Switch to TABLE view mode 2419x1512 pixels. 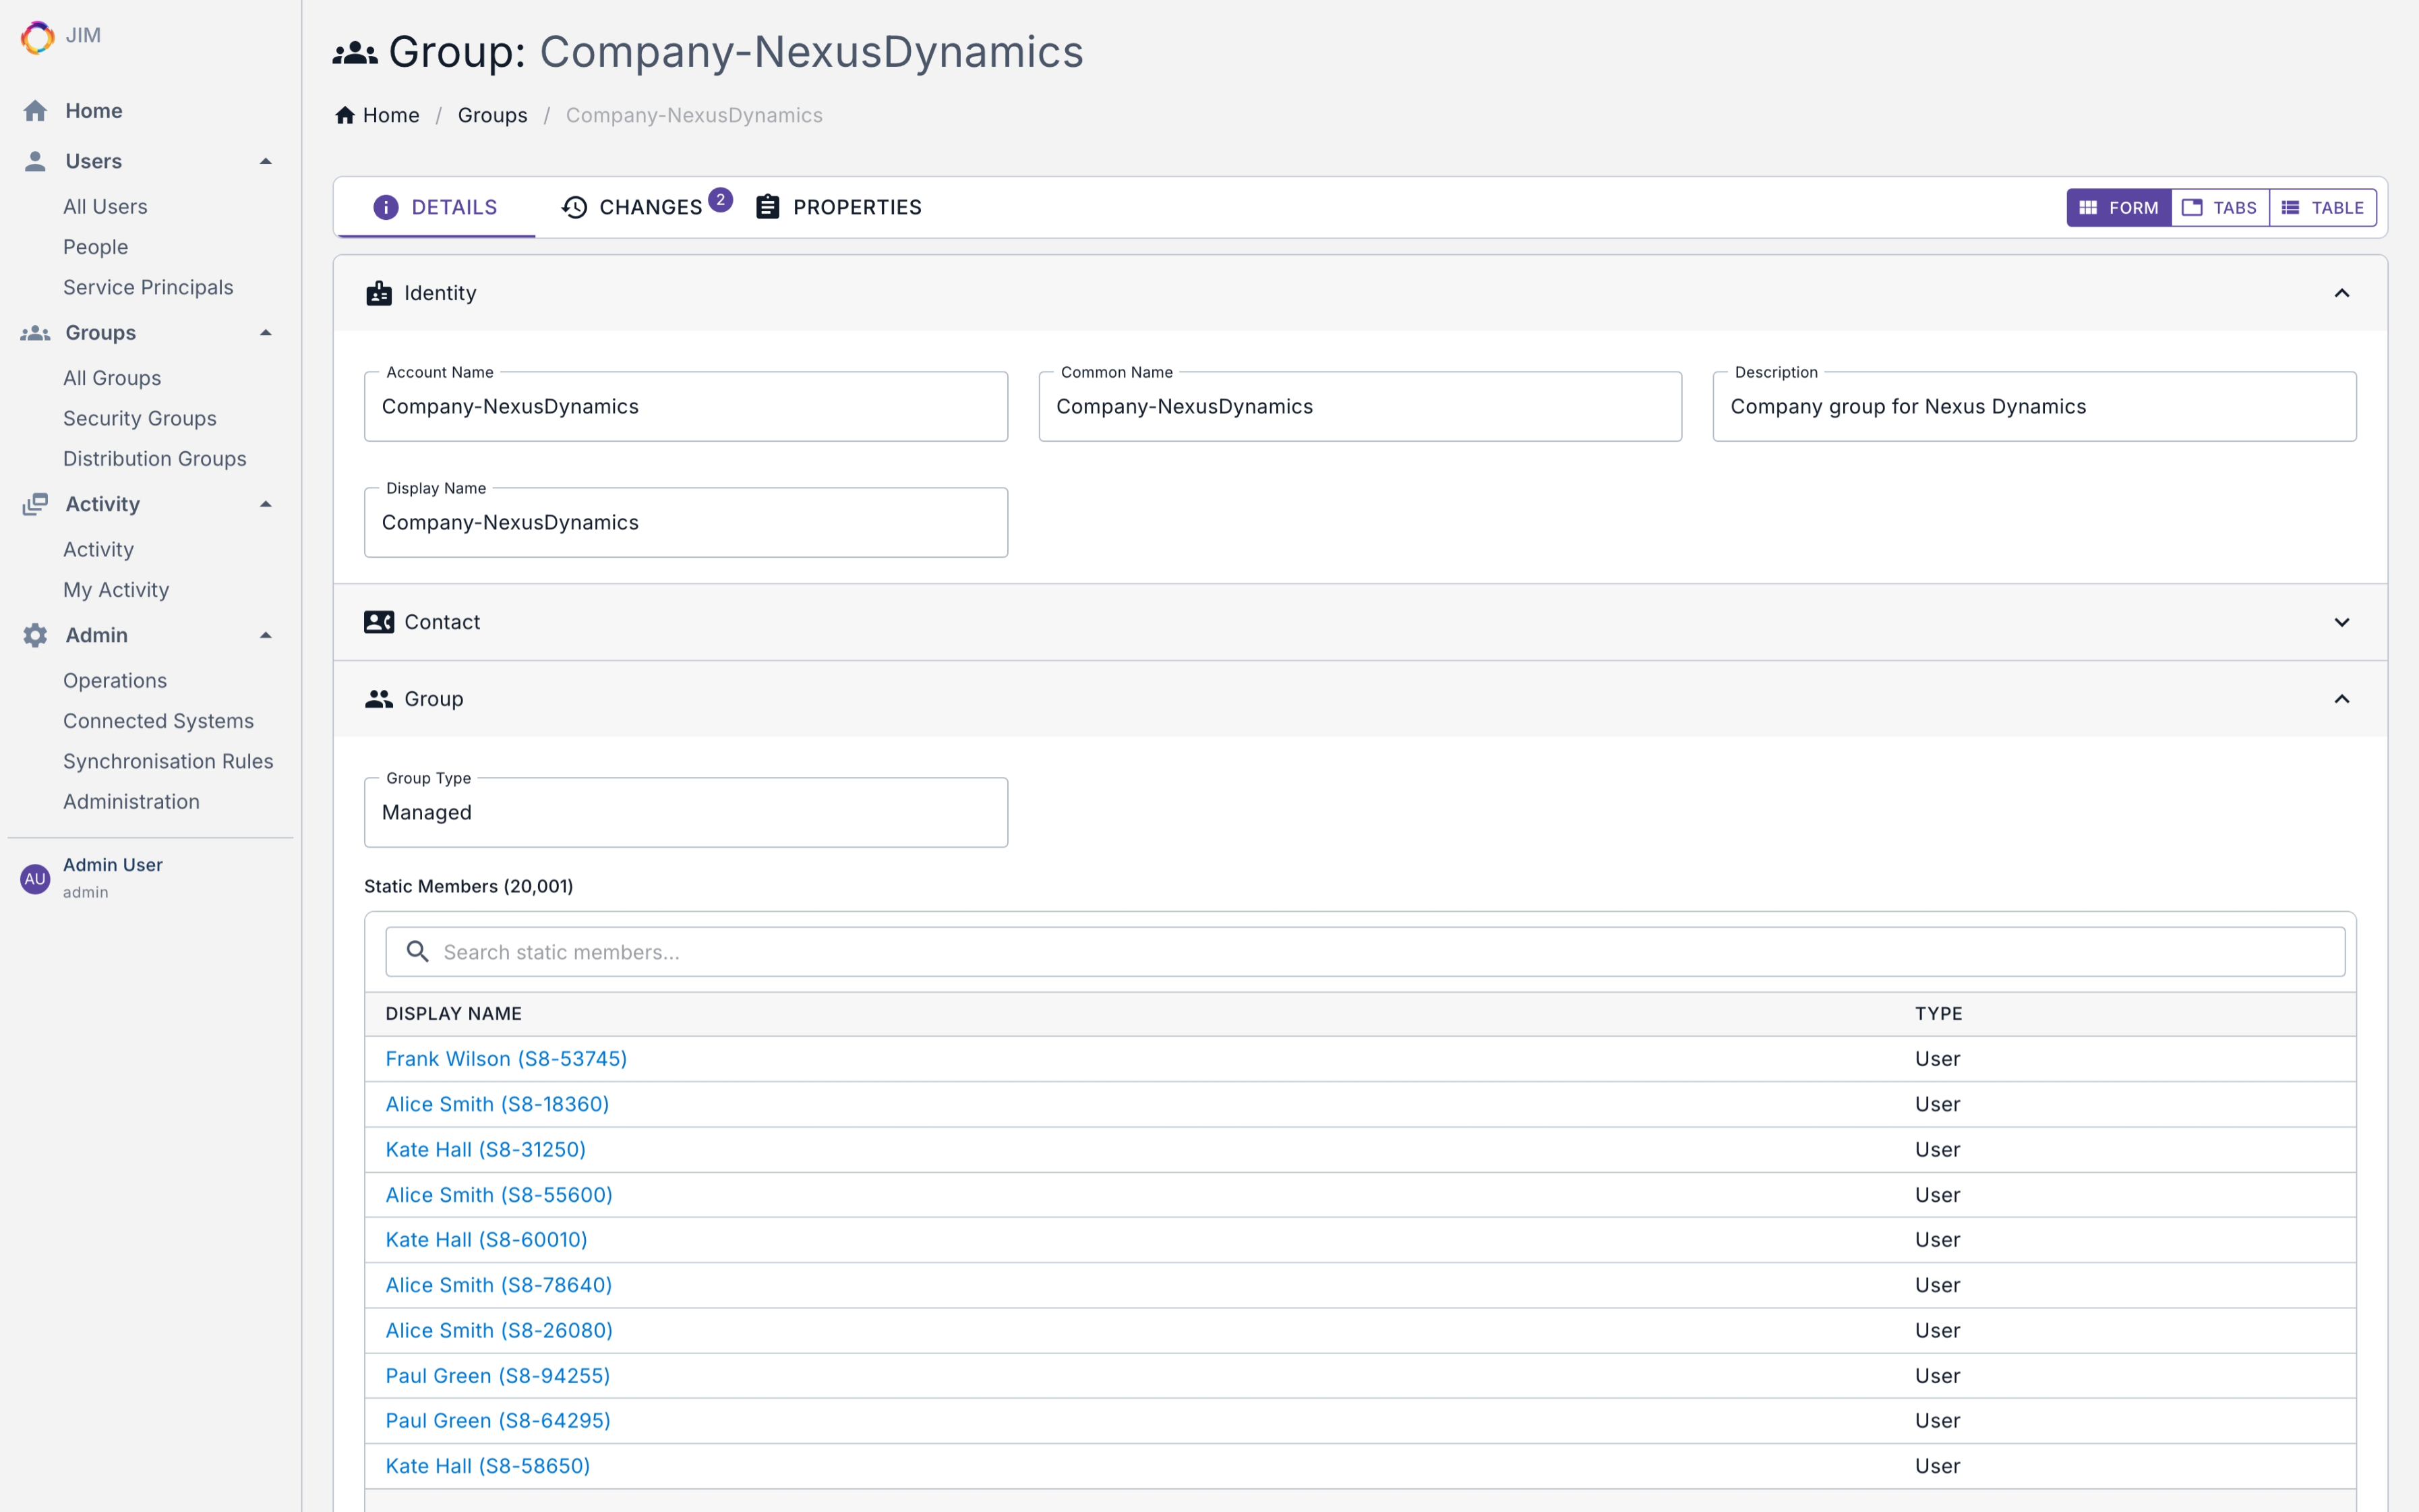tap(2322, 208)
